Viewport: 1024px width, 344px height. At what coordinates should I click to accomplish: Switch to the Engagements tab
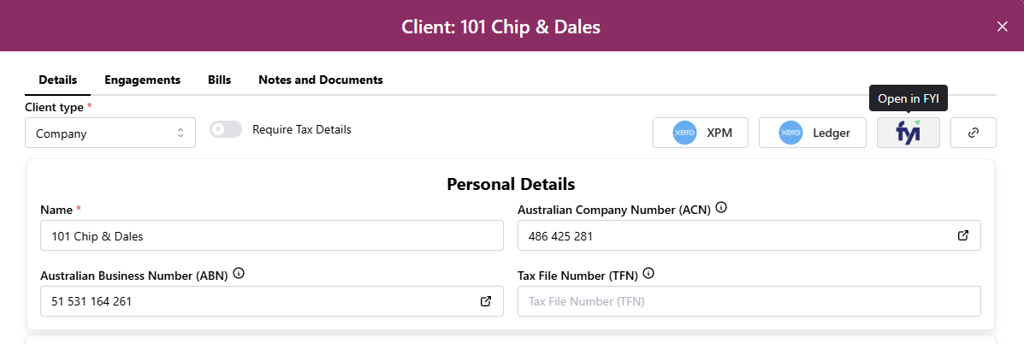(142, 80)
